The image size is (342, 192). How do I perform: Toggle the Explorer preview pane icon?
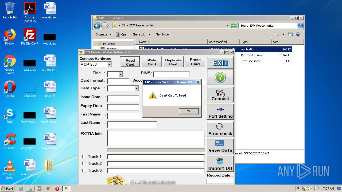(290, 34)
